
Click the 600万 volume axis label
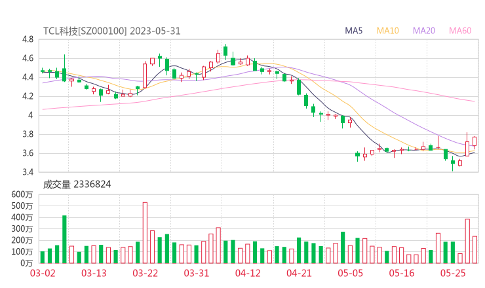[x=22, y=194]
